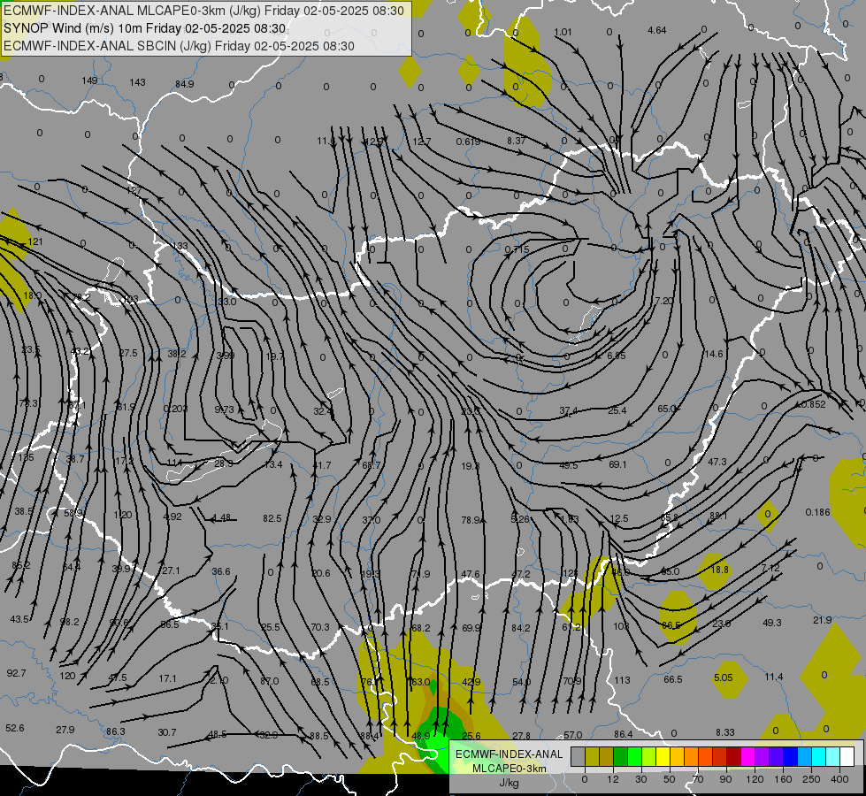Select the legend tick label 160
The image size is (866, 796).
[x=783, y=779]
